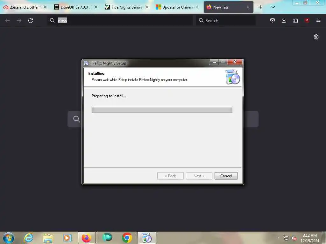Image resolution: width=326 pixels, height=244 pixels.
Task: Click the installer progress bar
Action: 162,109
